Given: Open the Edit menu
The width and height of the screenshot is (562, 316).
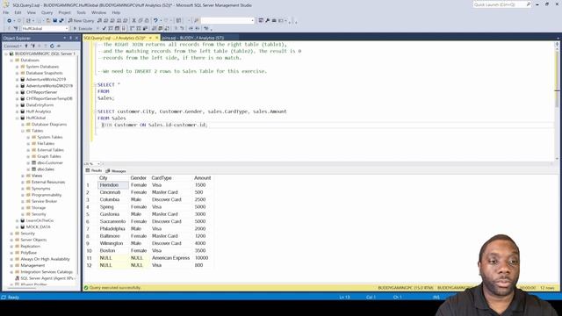Looking at the screenshot, I should point(18,12).
